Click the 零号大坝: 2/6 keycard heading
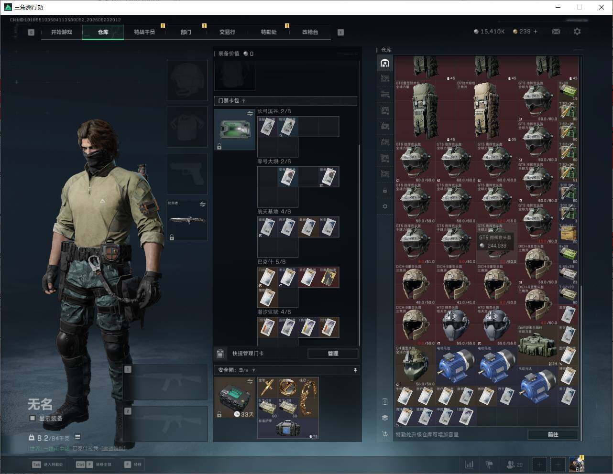613x474 pixels. coord(274,162)
